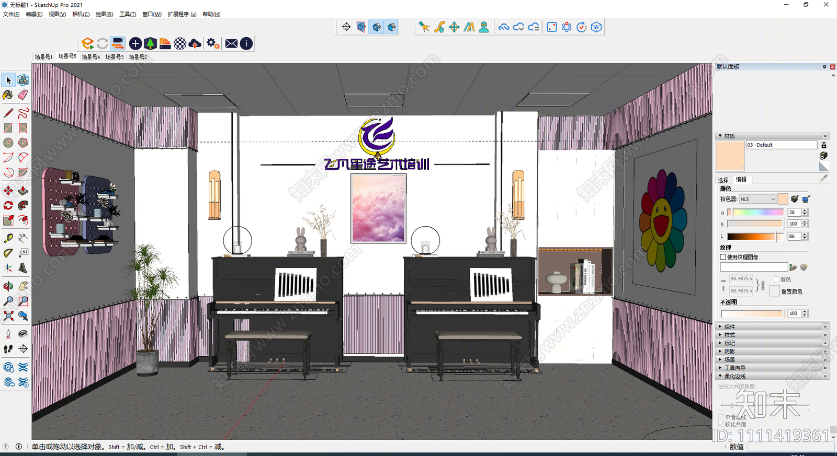837x456 pixels.
Task: Enable use texture image checkbox
Action: click(x=723, y=257)
